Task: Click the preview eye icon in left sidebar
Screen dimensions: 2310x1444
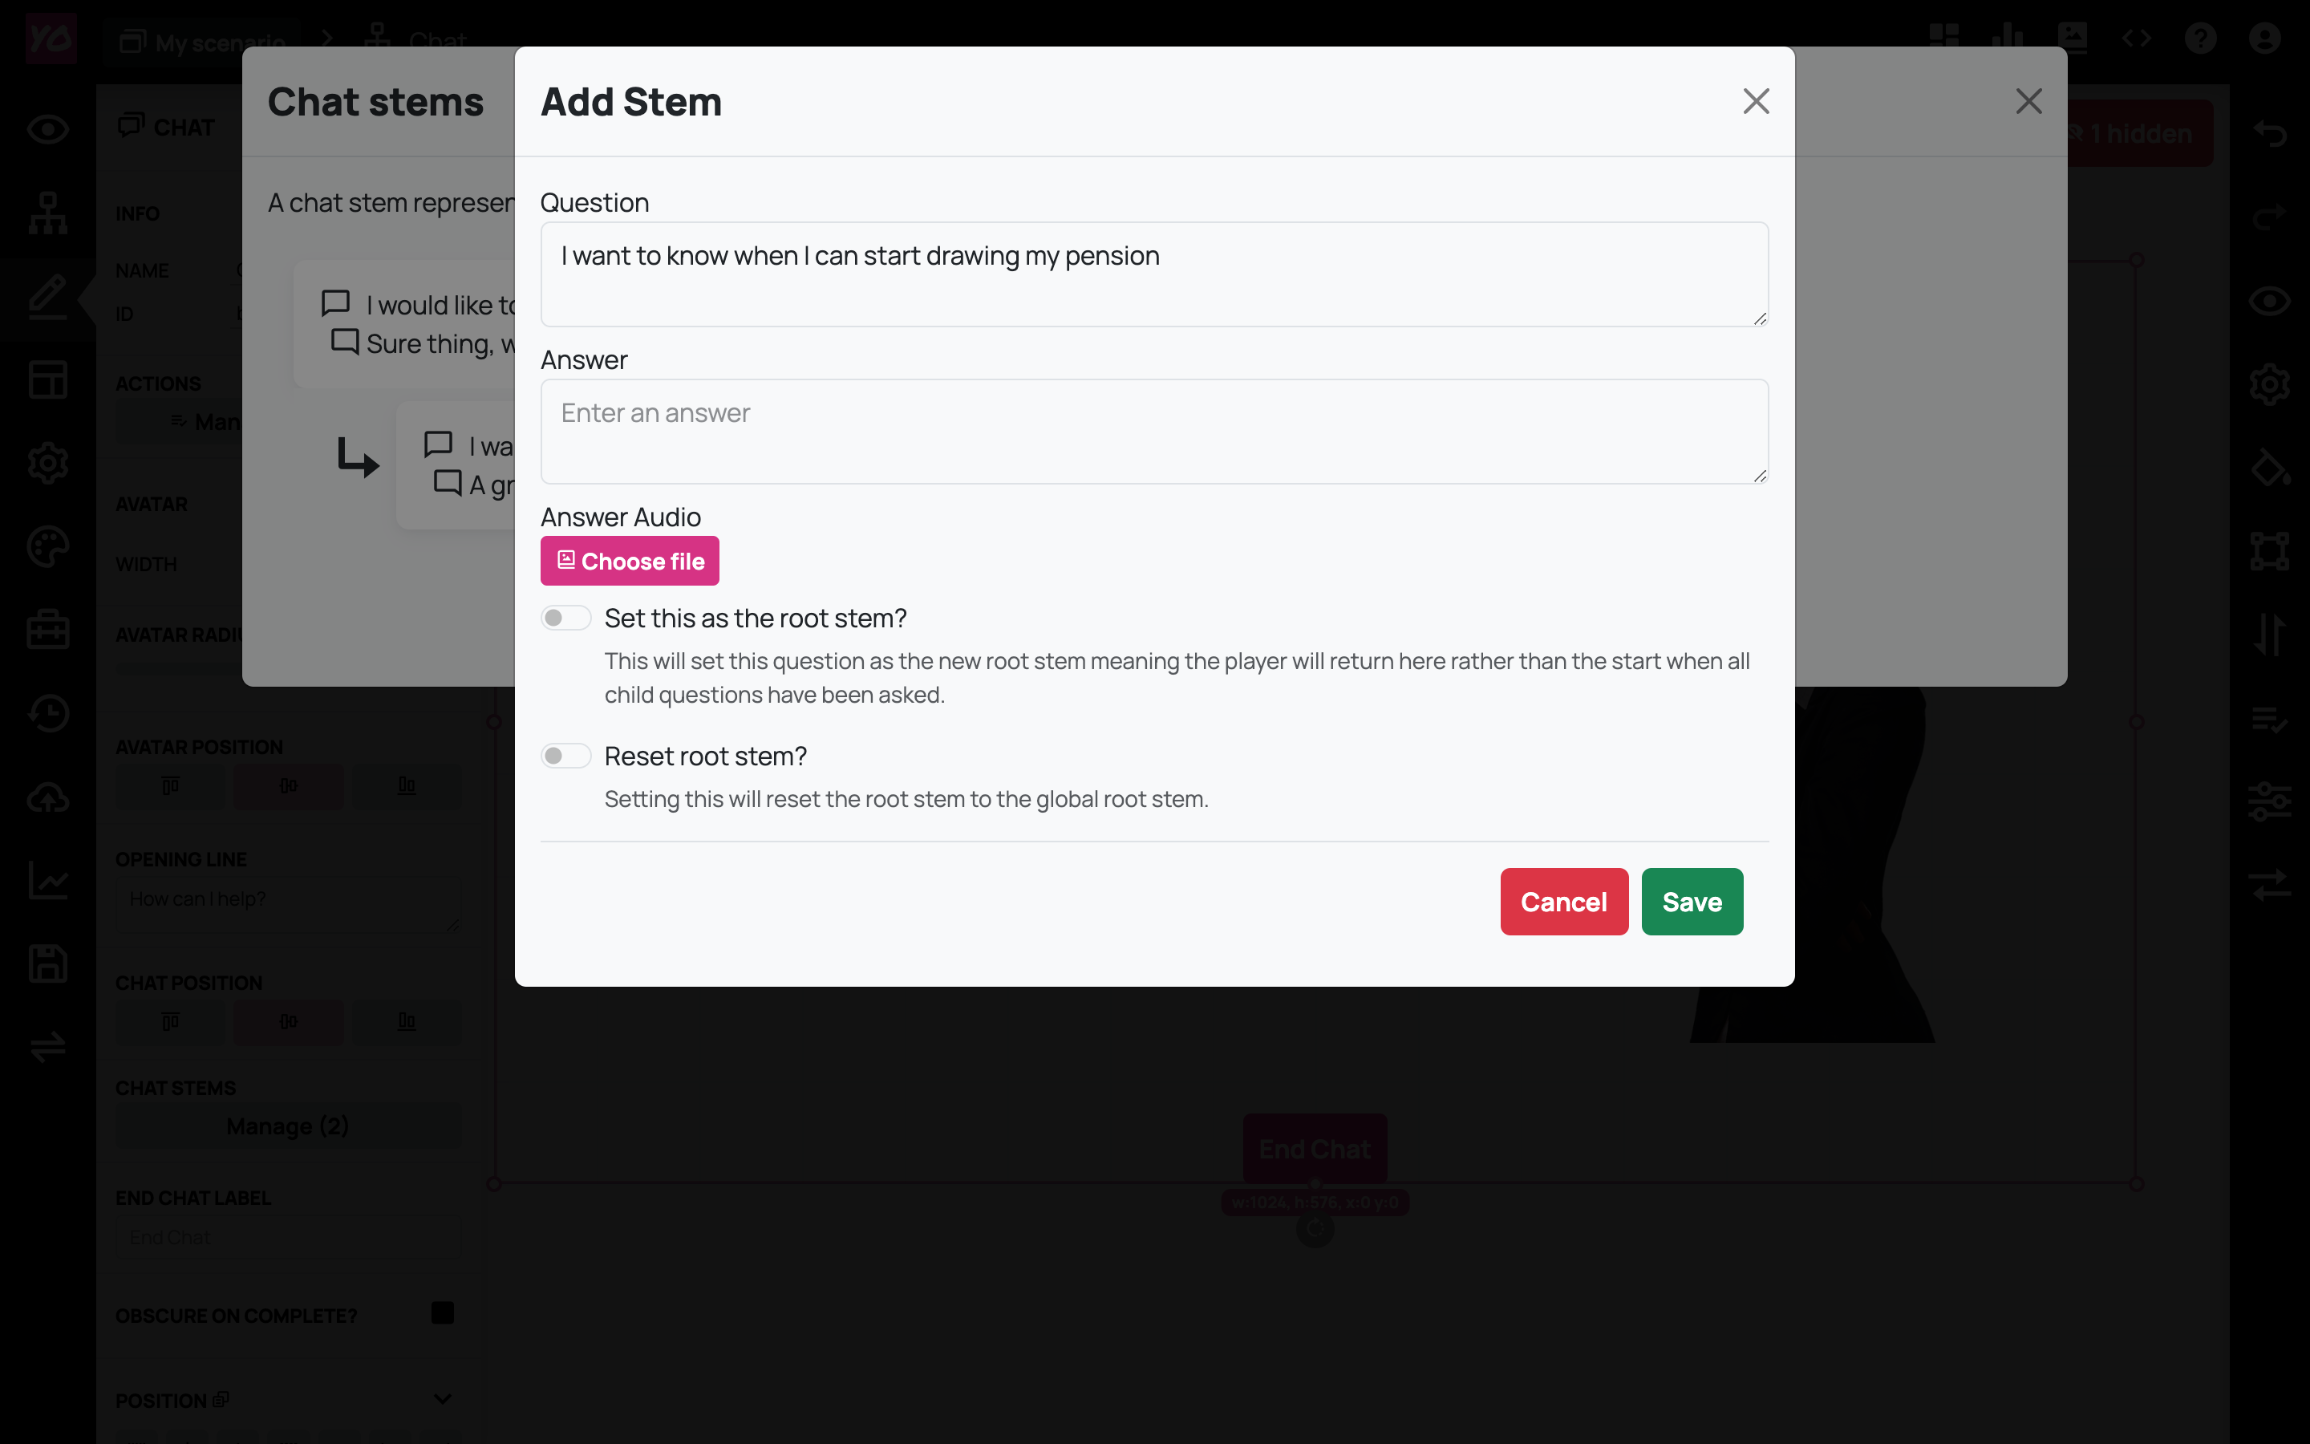Action: [x=48, y=130]
